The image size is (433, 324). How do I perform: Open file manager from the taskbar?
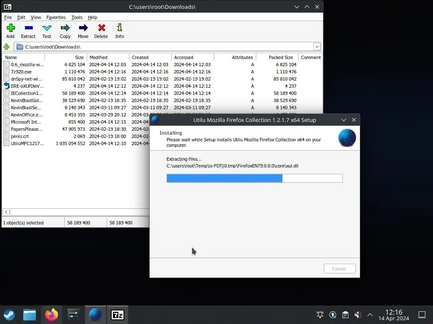[30, 315]
